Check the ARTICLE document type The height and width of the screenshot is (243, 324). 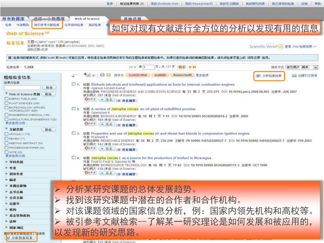click(x=7, y=134)
